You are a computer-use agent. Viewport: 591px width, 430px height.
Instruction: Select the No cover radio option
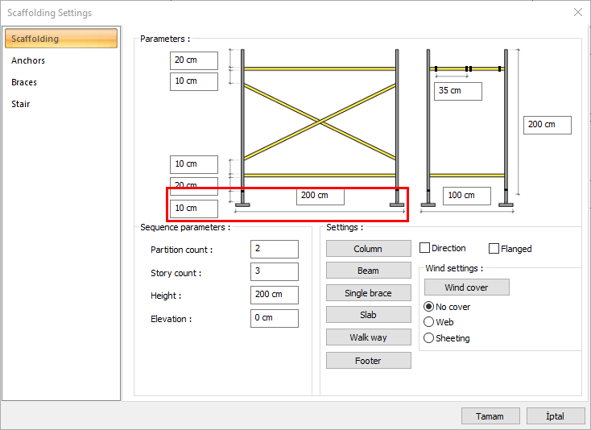428,307
